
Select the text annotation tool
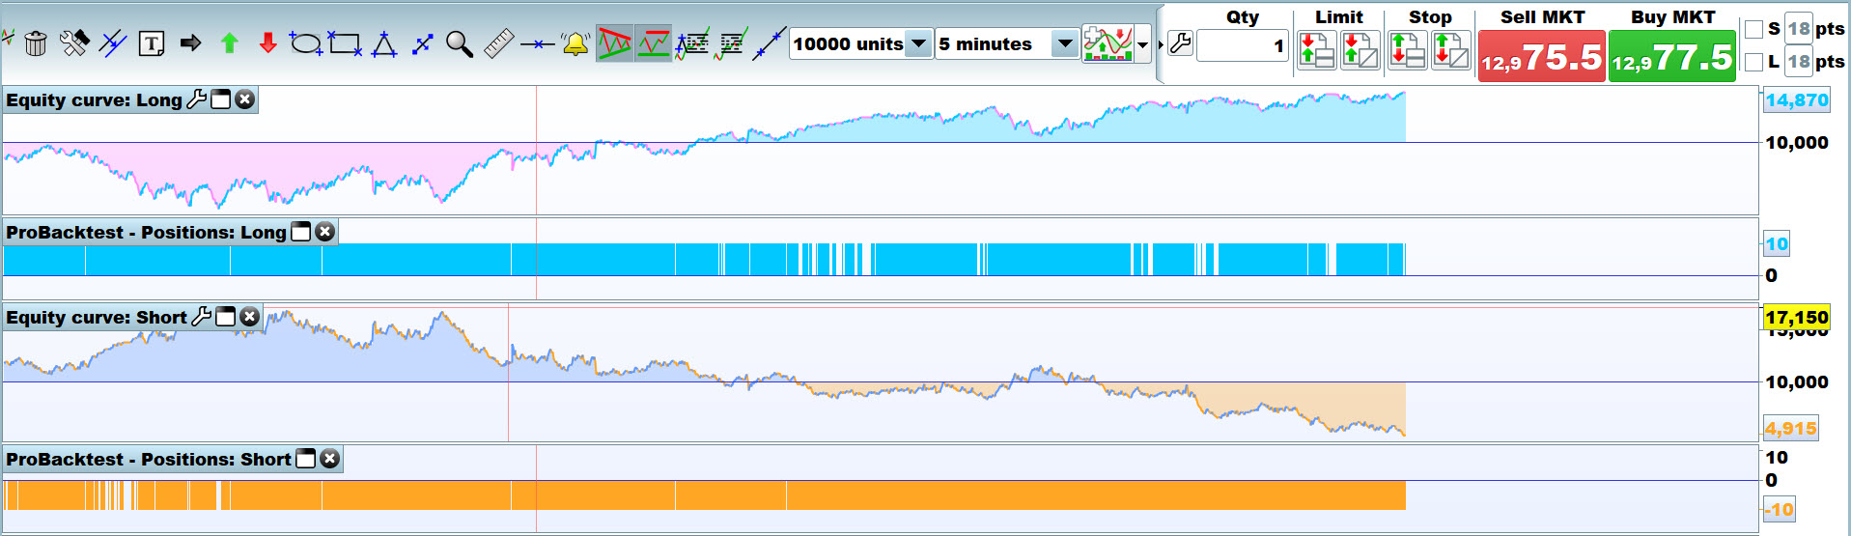(152, 43)
